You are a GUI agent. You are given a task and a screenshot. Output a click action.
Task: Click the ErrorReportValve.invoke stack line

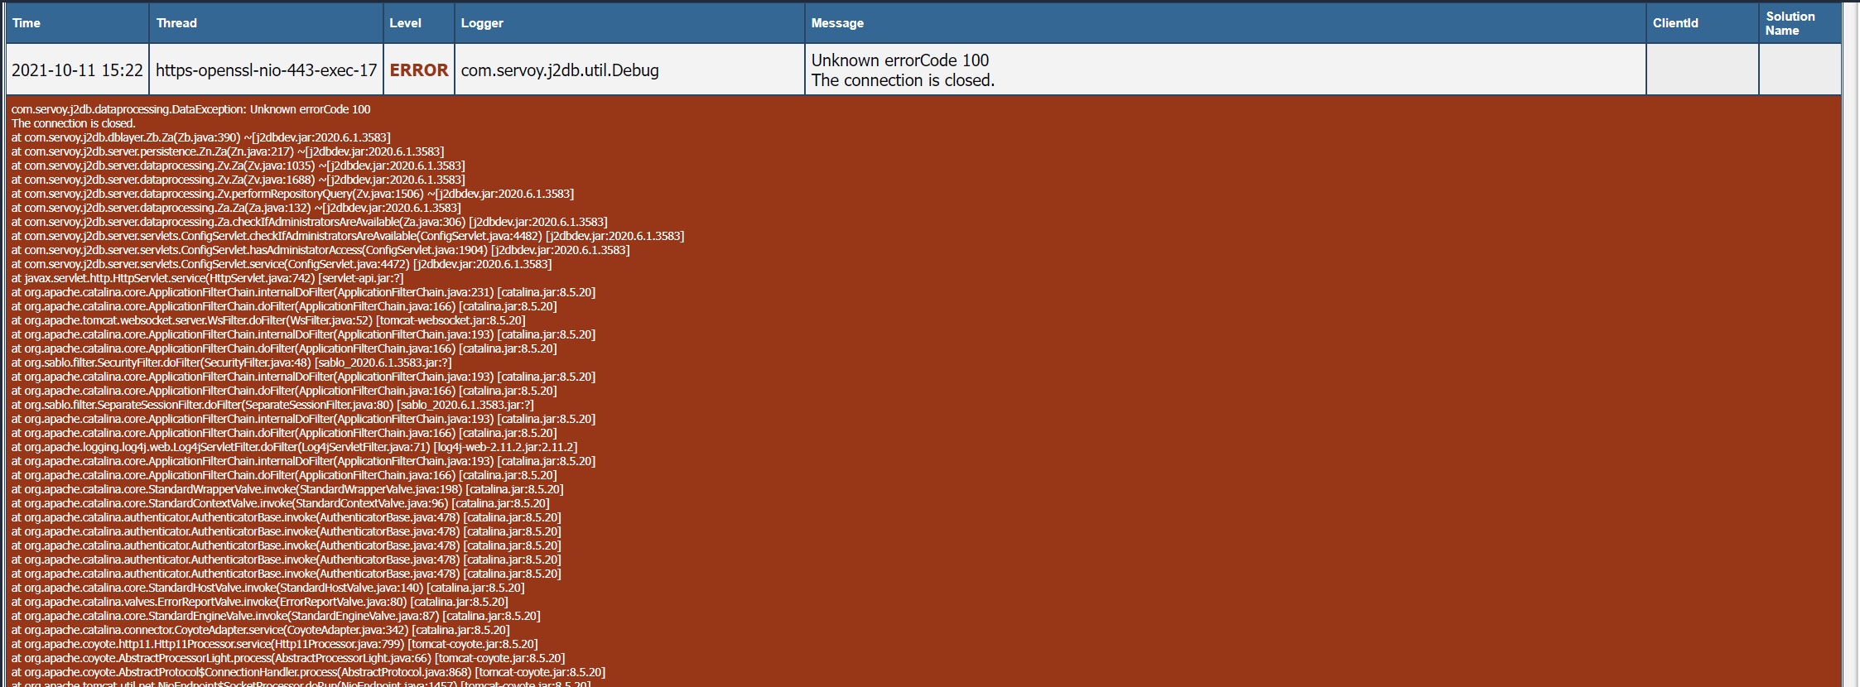[259, 602]
